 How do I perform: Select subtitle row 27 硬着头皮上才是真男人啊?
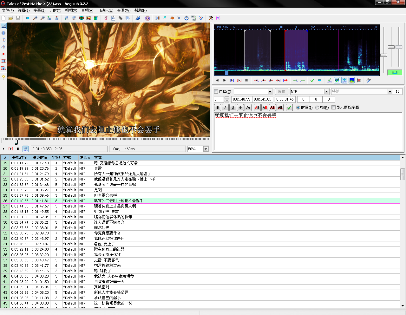(x=200, y=206)
